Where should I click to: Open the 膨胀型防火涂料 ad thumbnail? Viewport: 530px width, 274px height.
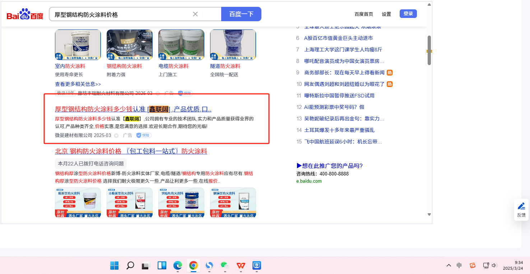(x=78, y=202)
